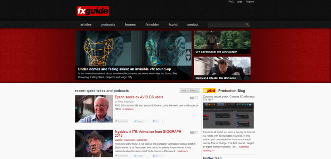Screen dimensions: 331x159
Task: Click Like button under Eyeon article
Action: 156,121
